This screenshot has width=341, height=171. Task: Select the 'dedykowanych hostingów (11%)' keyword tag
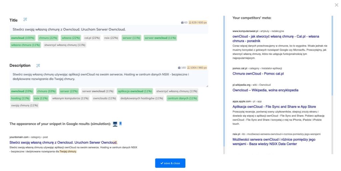[x=142, y=98]
